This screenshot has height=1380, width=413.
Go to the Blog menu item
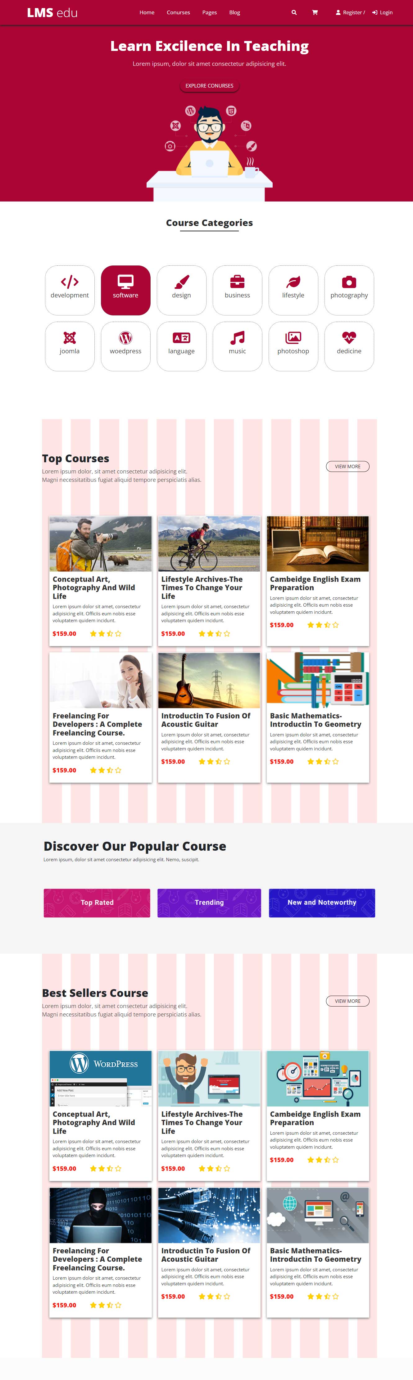tap(235, 12)
